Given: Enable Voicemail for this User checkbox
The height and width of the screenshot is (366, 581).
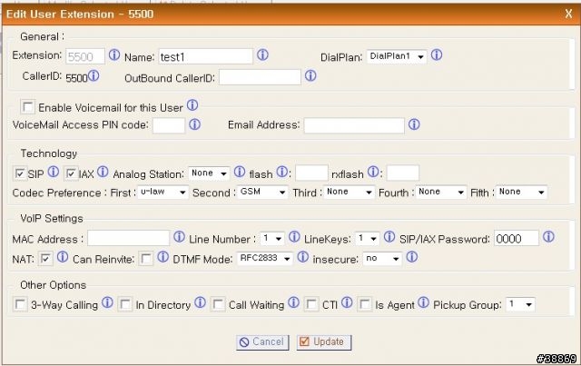Looking at the screenshot, I should 28,107.
